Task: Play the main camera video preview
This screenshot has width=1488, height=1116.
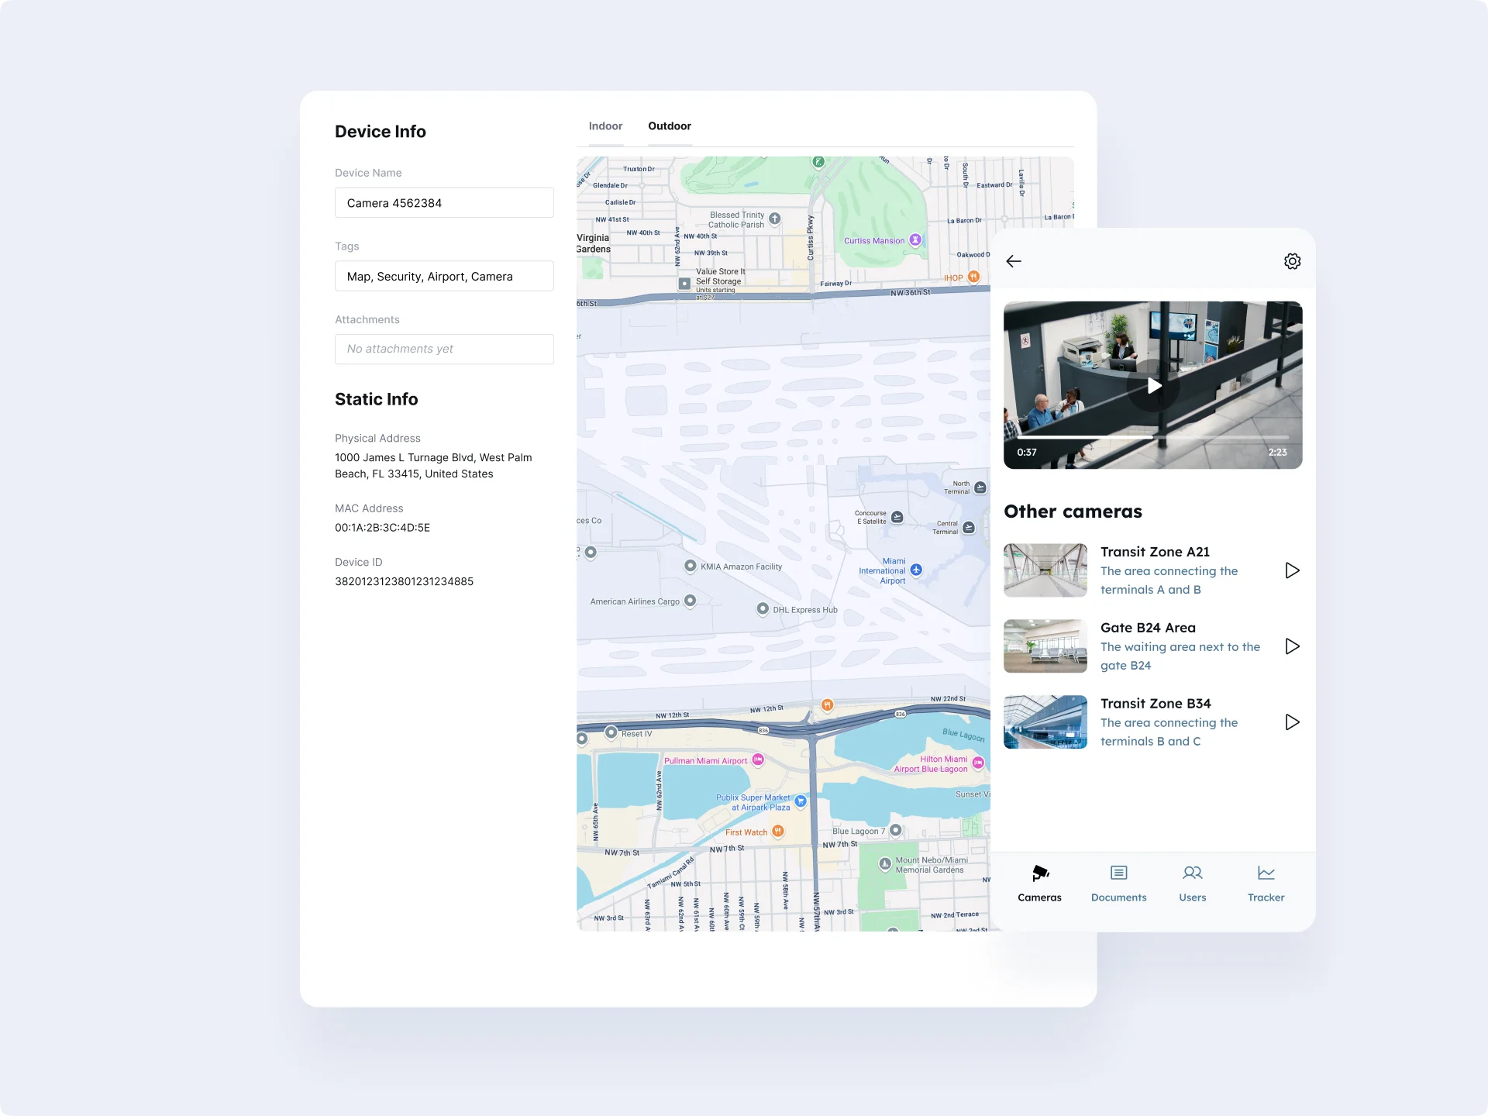Action: tap(1153, 385)
